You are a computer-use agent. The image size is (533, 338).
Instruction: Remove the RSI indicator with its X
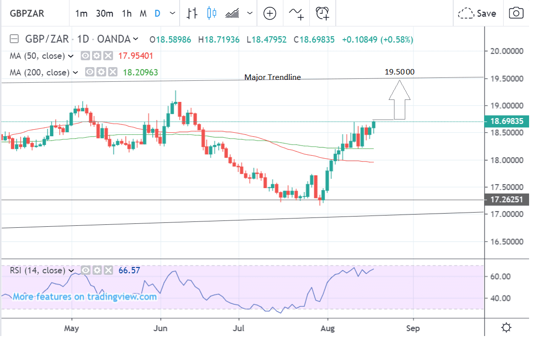(x=108, y=270)
